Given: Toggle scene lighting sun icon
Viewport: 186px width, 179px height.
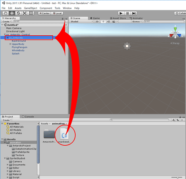Looking at the screenshot, I should [103, 21].
